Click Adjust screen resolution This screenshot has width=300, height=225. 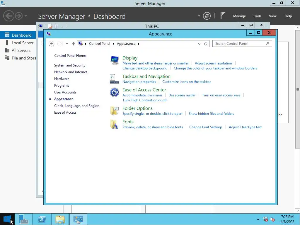click(x=213, y=63)
